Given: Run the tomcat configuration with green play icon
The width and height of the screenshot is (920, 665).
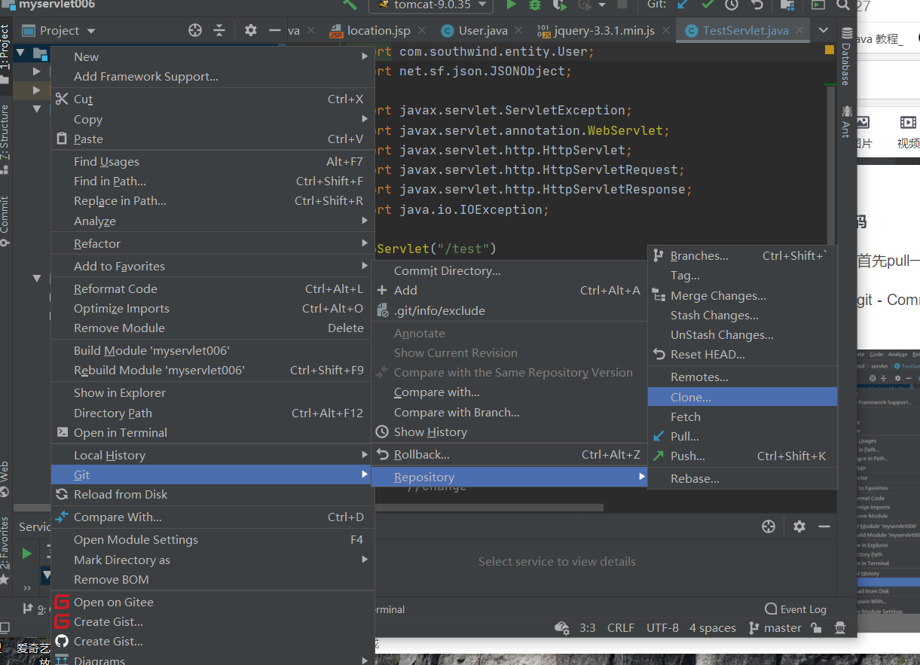Looking at the screenshot, I should coord(511,5).
